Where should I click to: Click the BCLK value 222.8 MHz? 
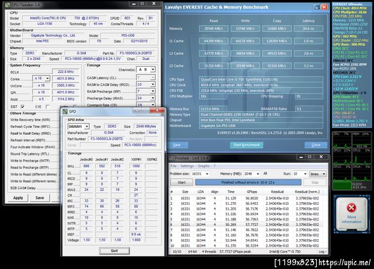click(x=65, y=72)
